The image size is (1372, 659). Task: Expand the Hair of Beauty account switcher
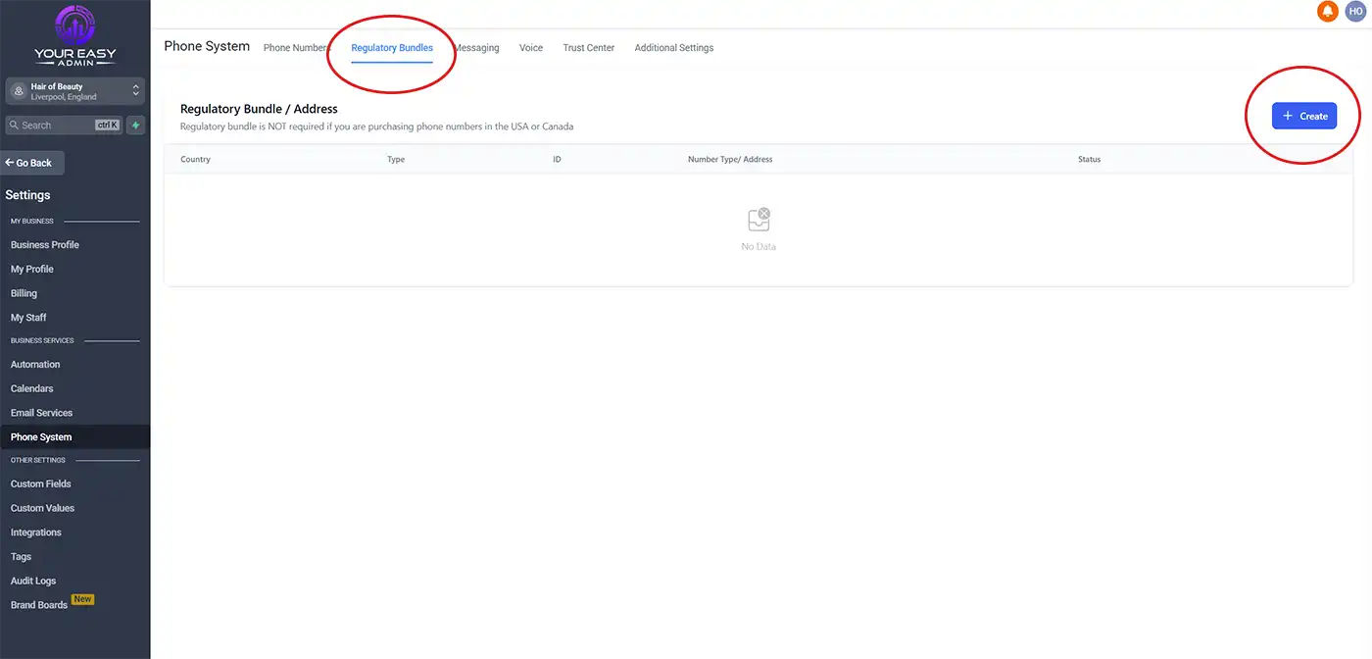coord(135,91)
